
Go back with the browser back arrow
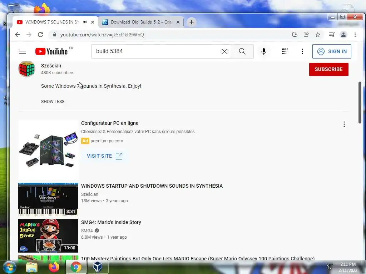point(18,35)
